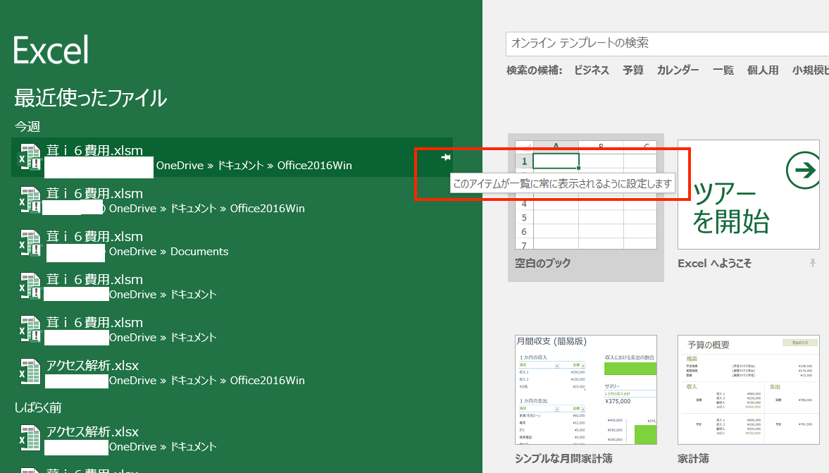Search suggested category ビジネス
Viewport: 829px width, 473px height.
[x=592, y=70]
